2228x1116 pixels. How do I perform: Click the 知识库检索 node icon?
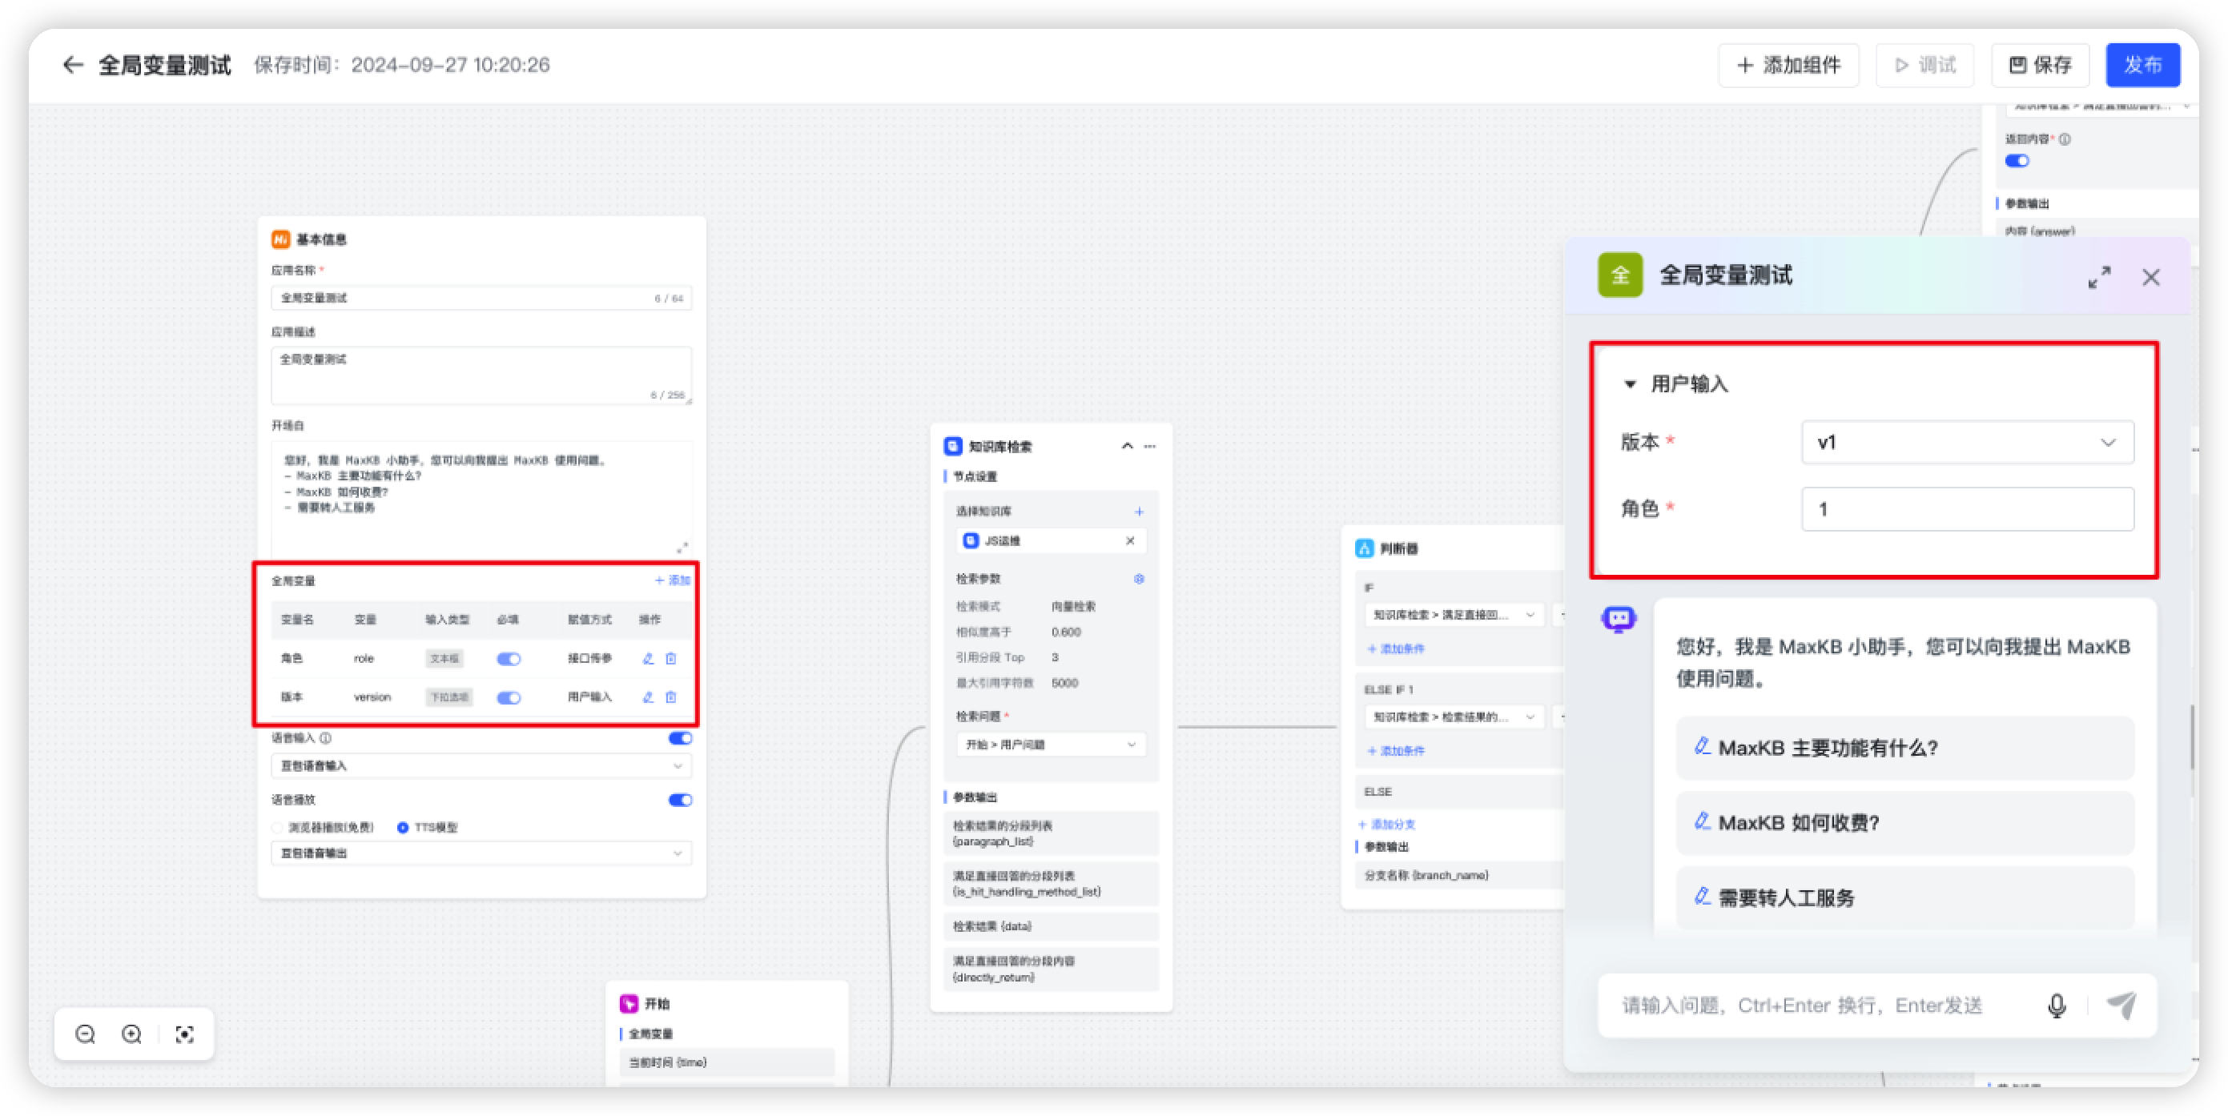point(953,446)
